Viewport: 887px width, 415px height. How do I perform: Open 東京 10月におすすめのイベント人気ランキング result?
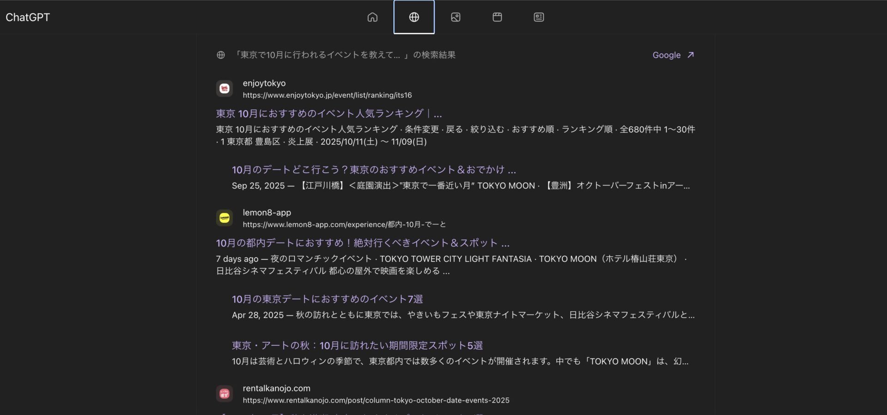point(329,113)
